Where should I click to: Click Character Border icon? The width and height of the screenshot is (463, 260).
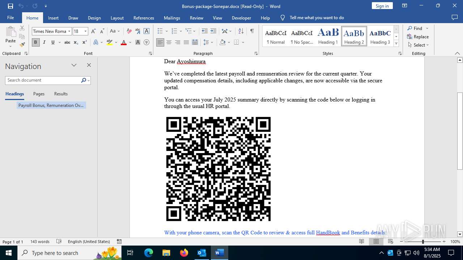[x=146, y=31]
